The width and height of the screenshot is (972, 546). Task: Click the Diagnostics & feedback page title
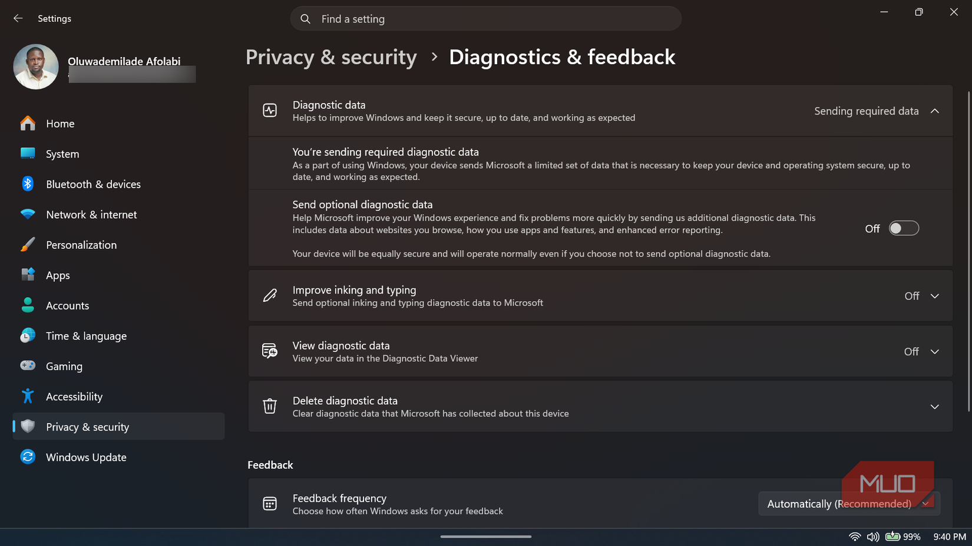[x=562, y=57]
